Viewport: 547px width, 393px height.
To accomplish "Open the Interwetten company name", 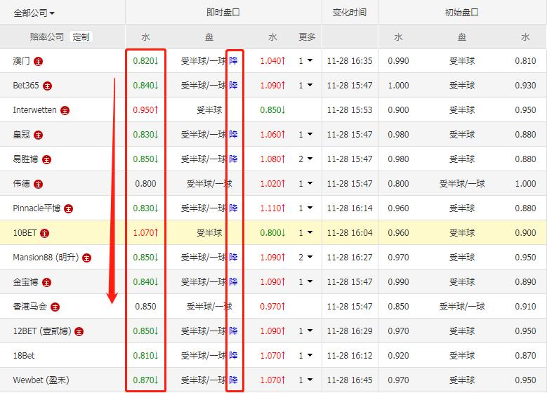I will click(x=34, y=110).
